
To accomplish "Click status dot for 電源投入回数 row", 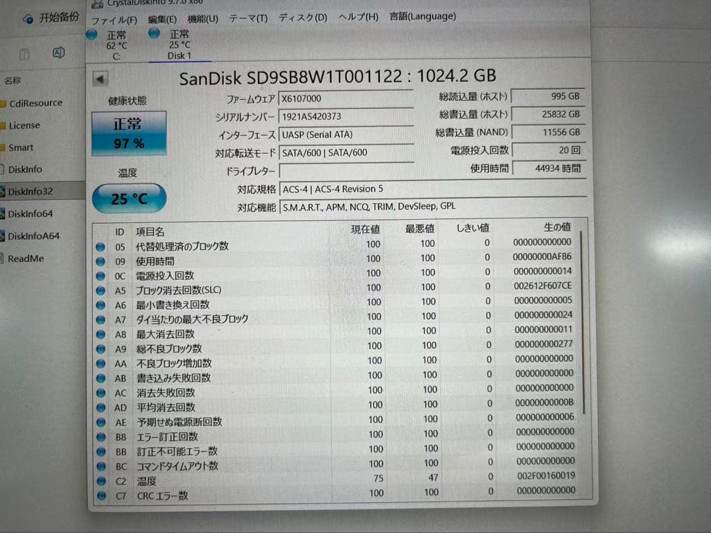I will tap(101, 276).
